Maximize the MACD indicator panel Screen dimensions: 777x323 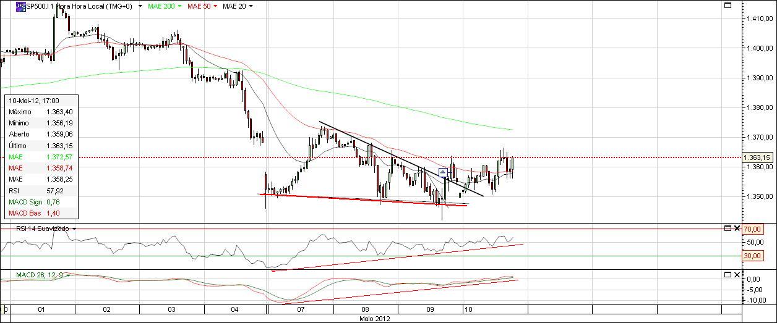click(728, 275)
